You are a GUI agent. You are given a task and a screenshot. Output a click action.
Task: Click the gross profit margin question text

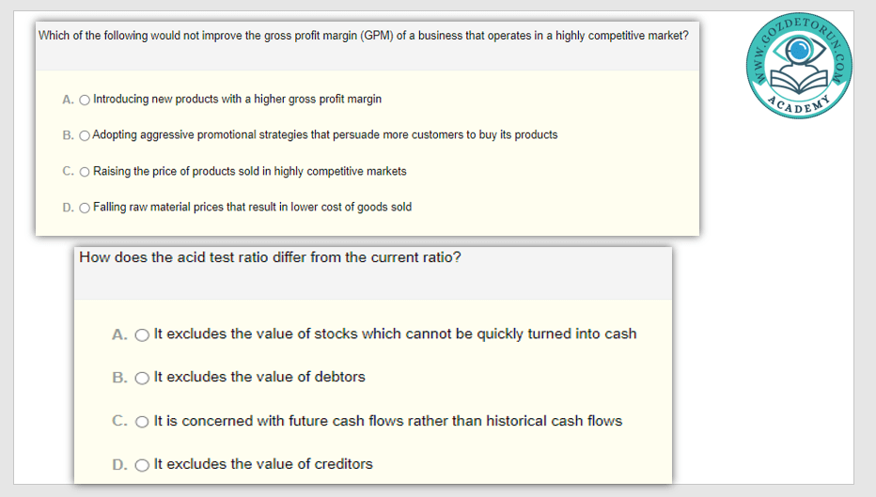click(x=362, y=36)
